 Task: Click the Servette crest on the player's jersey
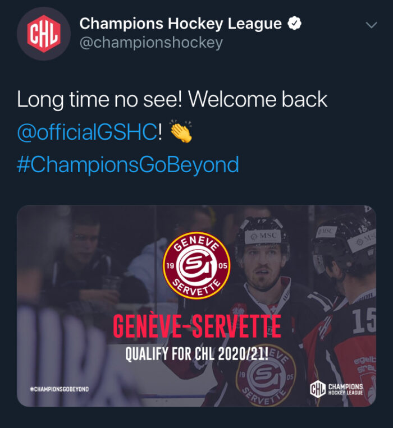[x=266, y=375]
